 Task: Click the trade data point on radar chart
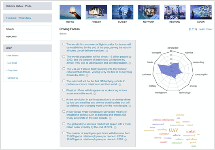pyautogui.click(x=158, y=64)
